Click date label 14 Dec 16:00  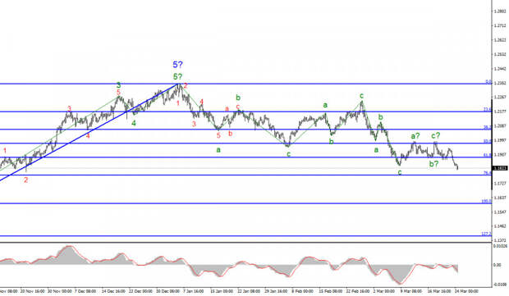click(x=113, y=291)
